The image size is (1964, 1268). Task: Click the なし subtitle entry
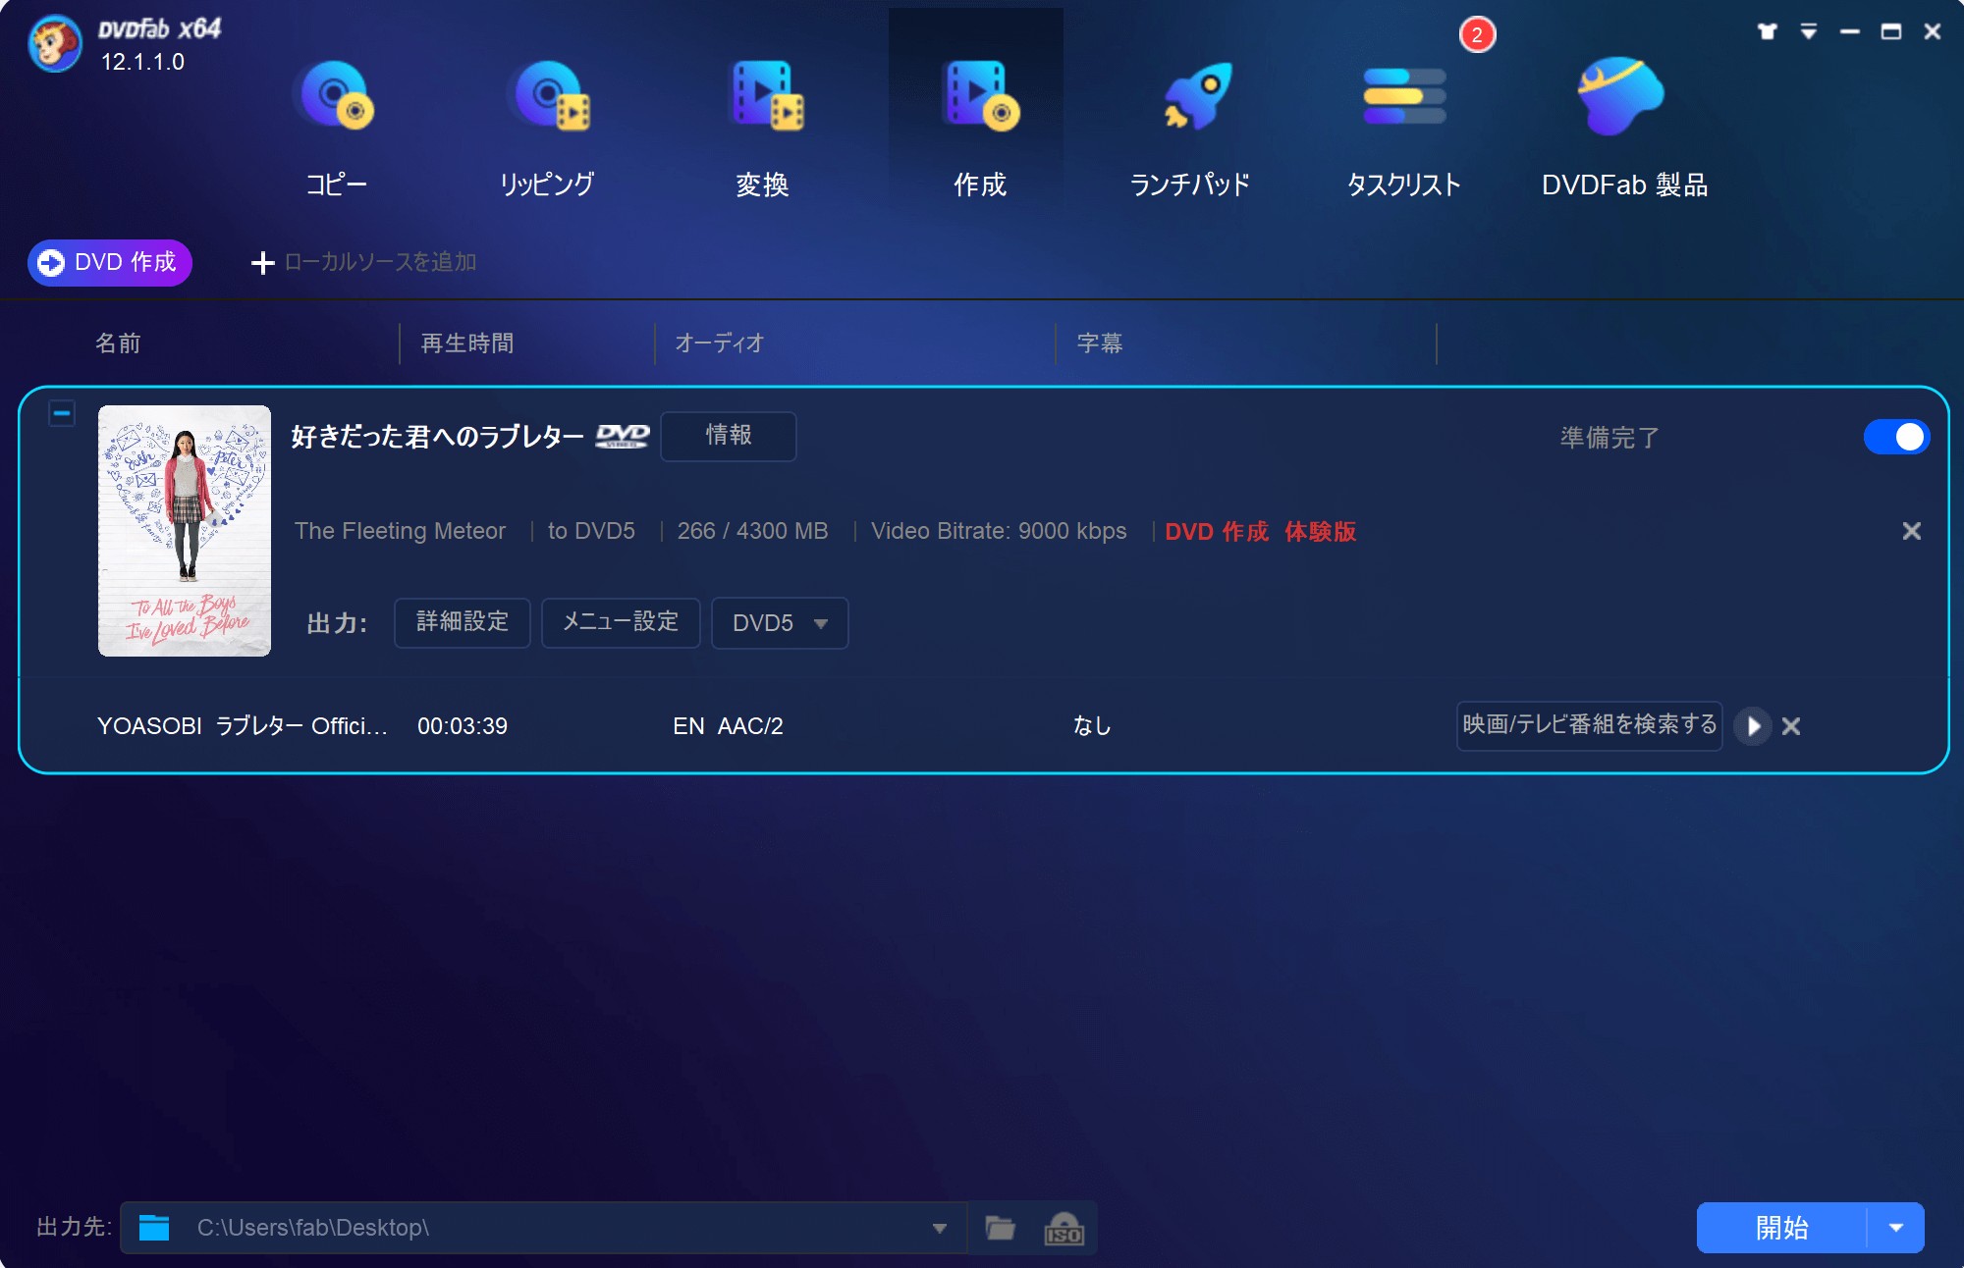pos(1092,726)
